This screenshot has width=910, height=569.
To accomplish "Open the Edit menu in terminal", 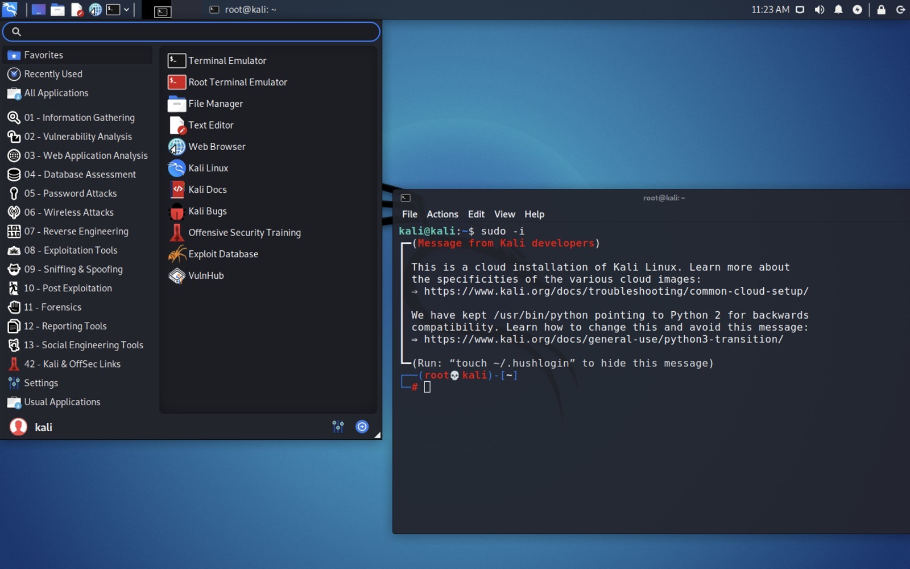I will [476, 215].
